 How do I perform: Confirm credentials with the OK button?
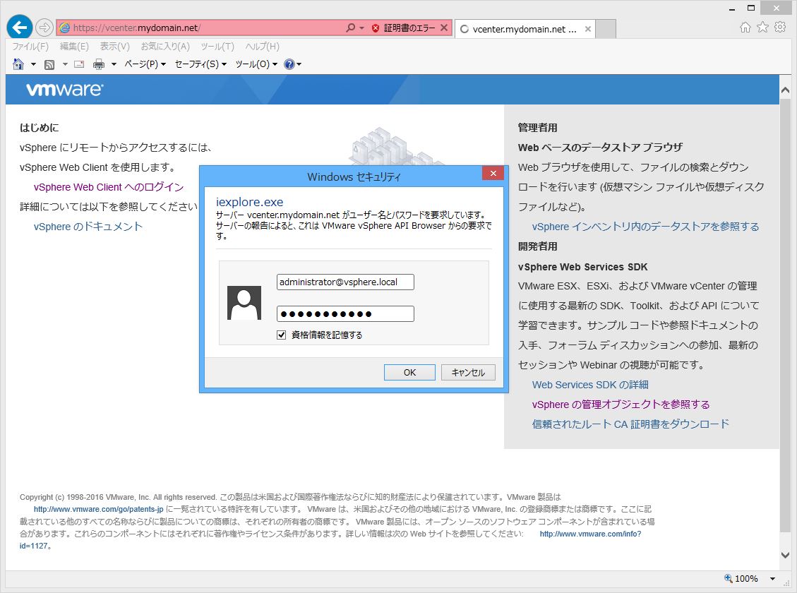coord(409,373)
